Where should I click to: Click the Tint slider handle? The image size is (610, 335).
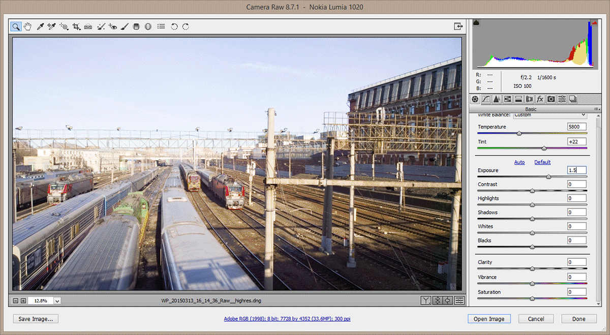click(x=544, y=148)
